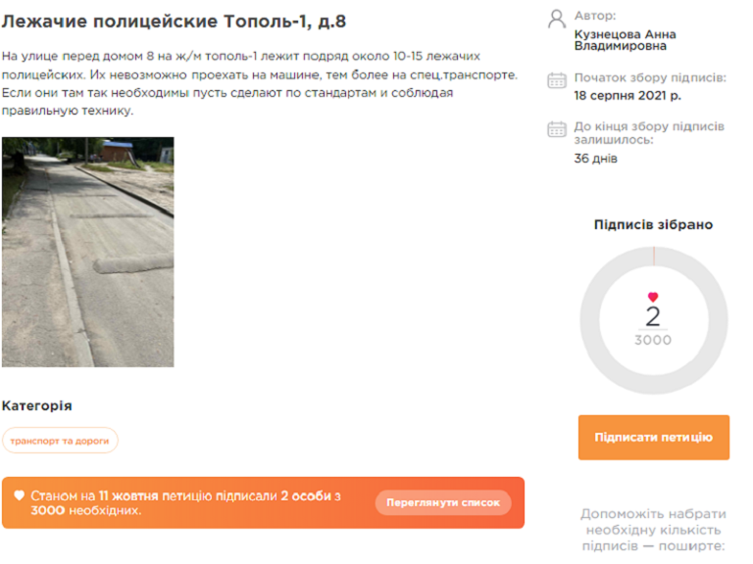Click the 3000 required signatures number
The height and width of the screenshot is (564, 753).
pos(653,340)
